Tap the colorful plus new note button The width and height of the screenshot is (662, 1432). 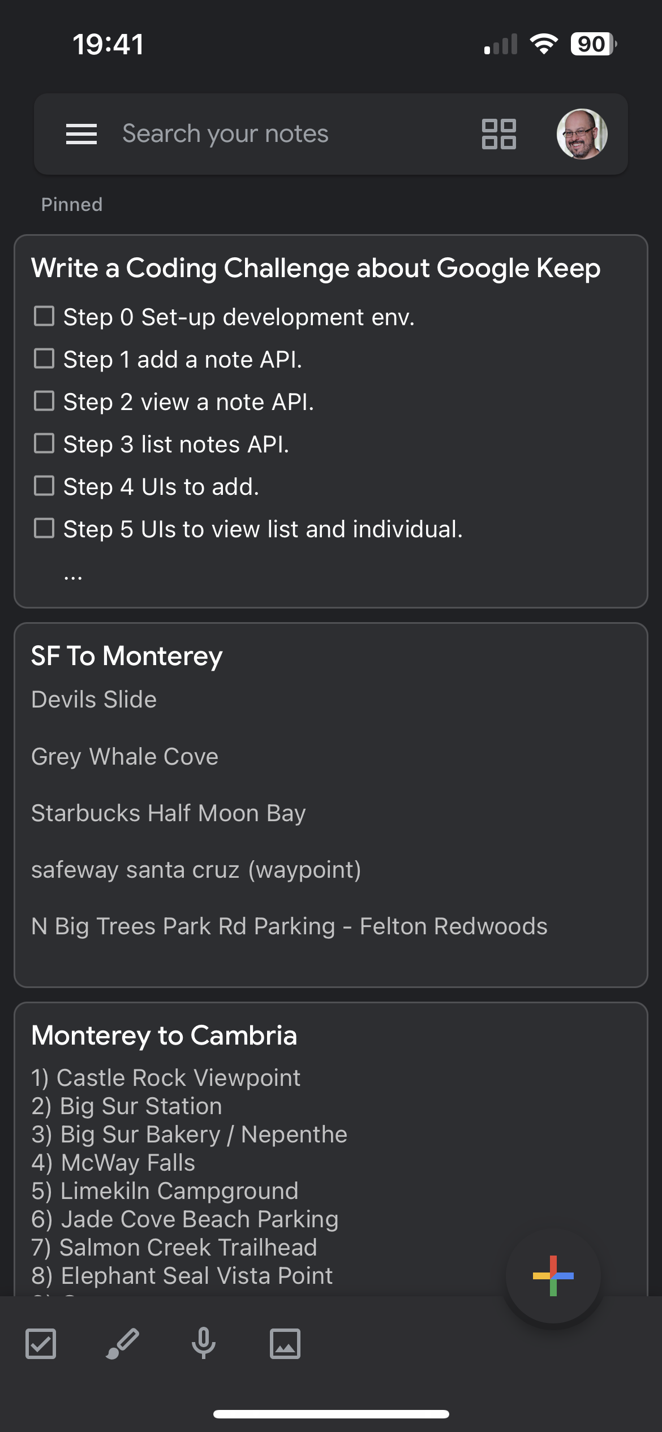pyautogui.click(x=553, y=1275)
